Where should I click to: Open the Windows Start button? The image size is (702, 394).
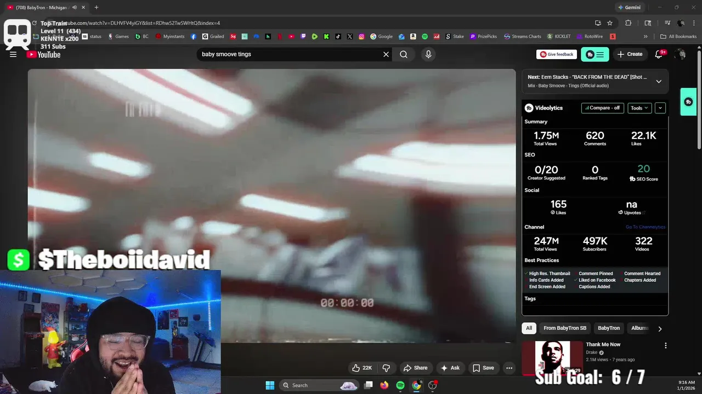[x=270, y=385]
